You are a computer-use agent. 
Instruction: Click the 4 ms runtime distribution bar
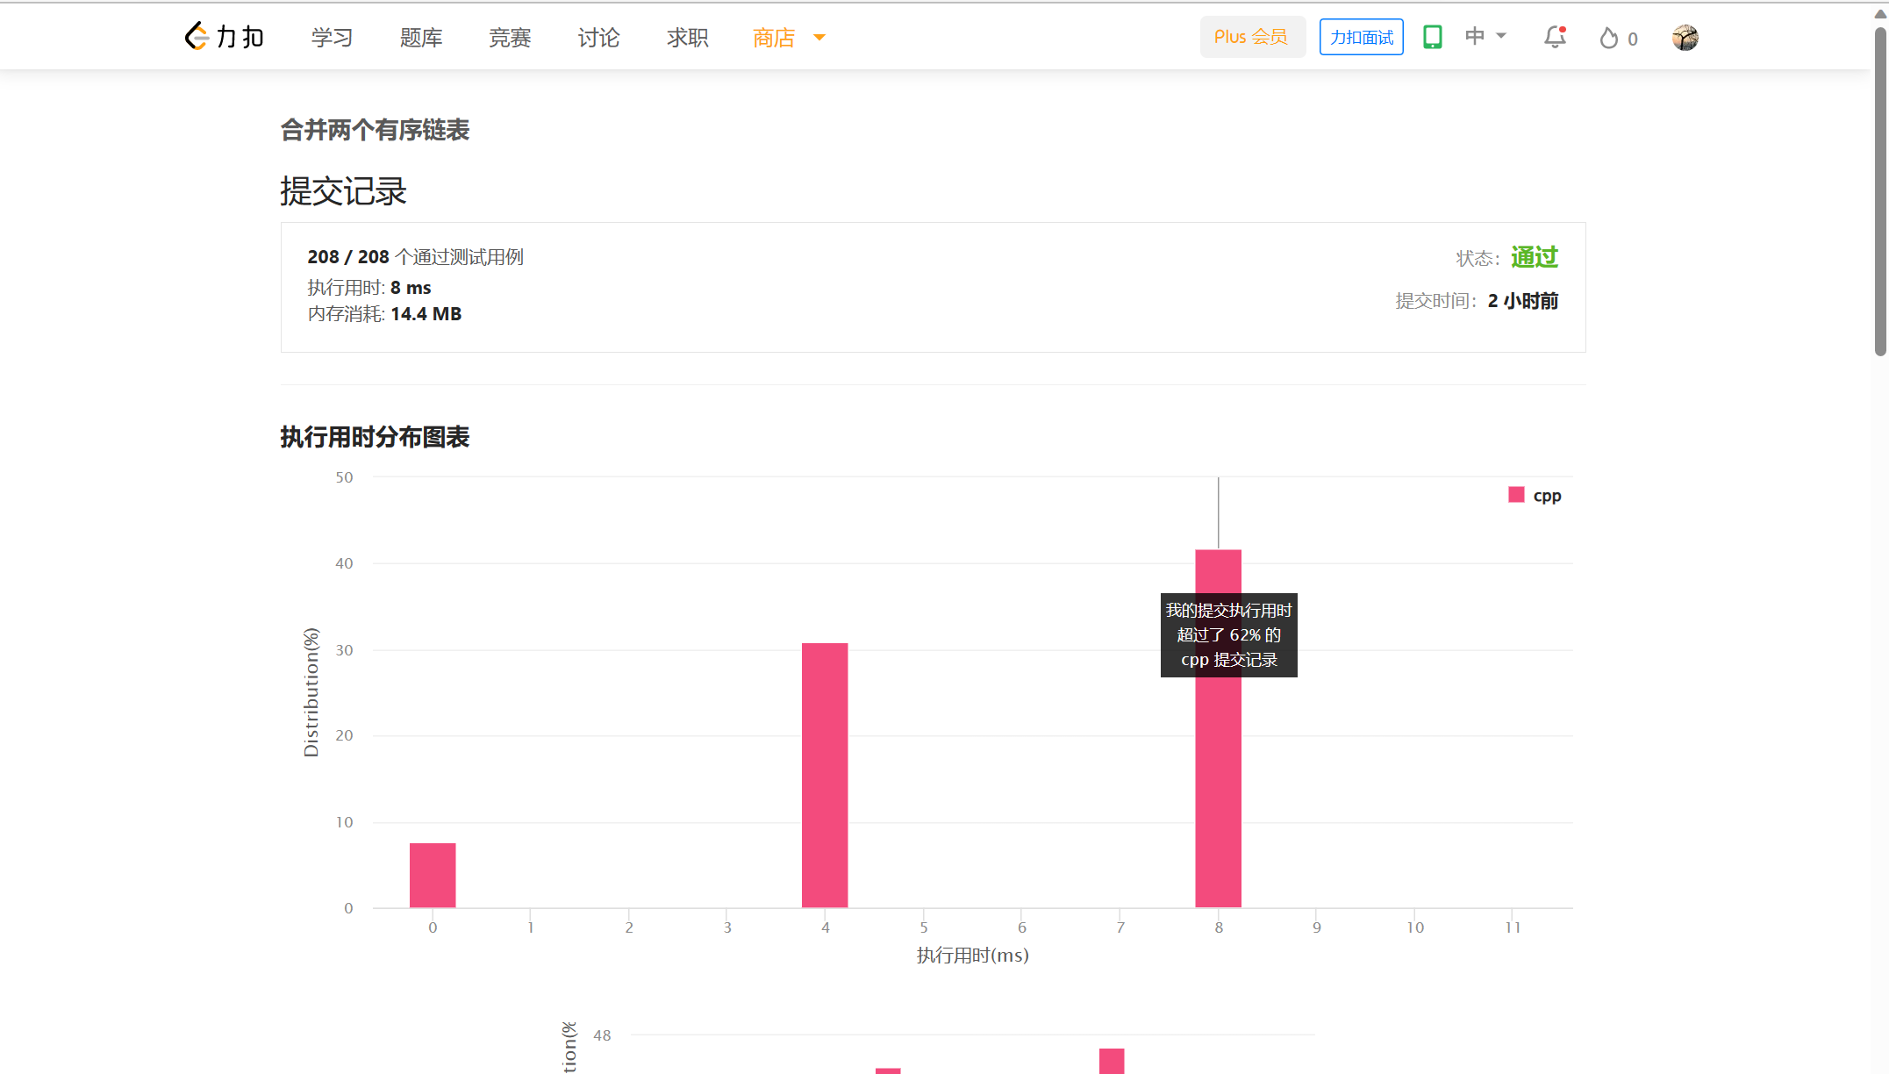825,775
